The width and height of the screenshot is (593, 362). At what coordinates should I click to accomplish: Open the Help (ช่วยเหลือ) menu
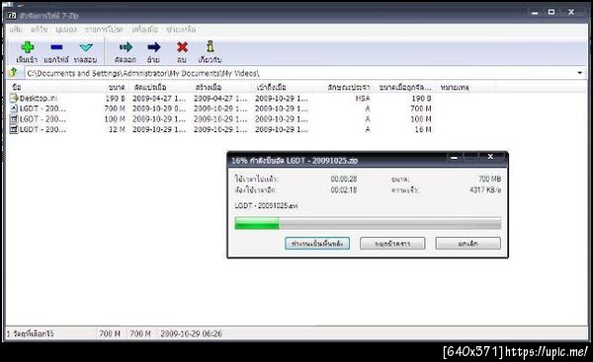coord(181,30)
